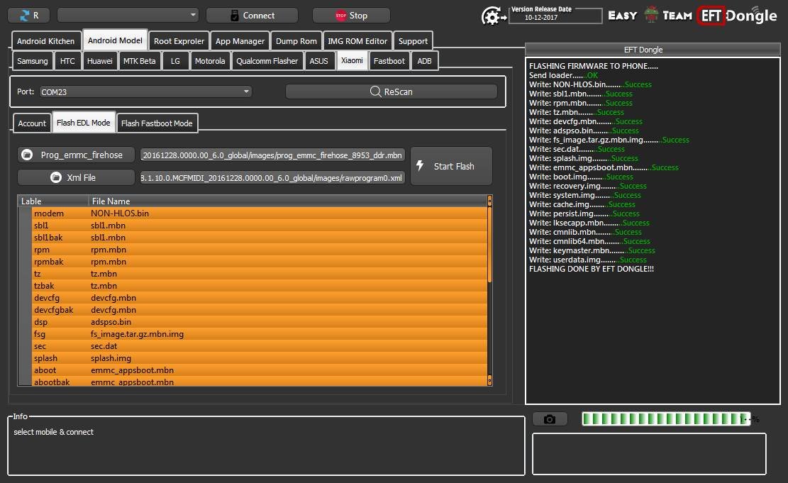Click the FLASHING DONE BY EFT DONGLE log line
The width and height of the screenshot is (788, 483).
(x=592, y=269)
